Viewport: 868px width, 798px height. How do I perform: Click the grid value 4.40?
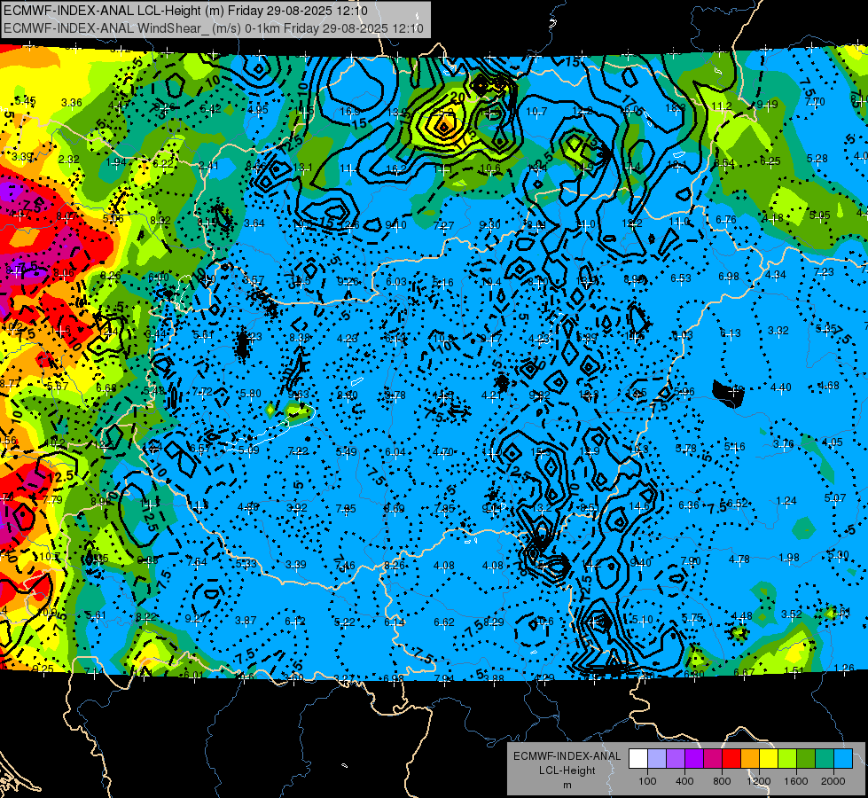tap(780, 387)
